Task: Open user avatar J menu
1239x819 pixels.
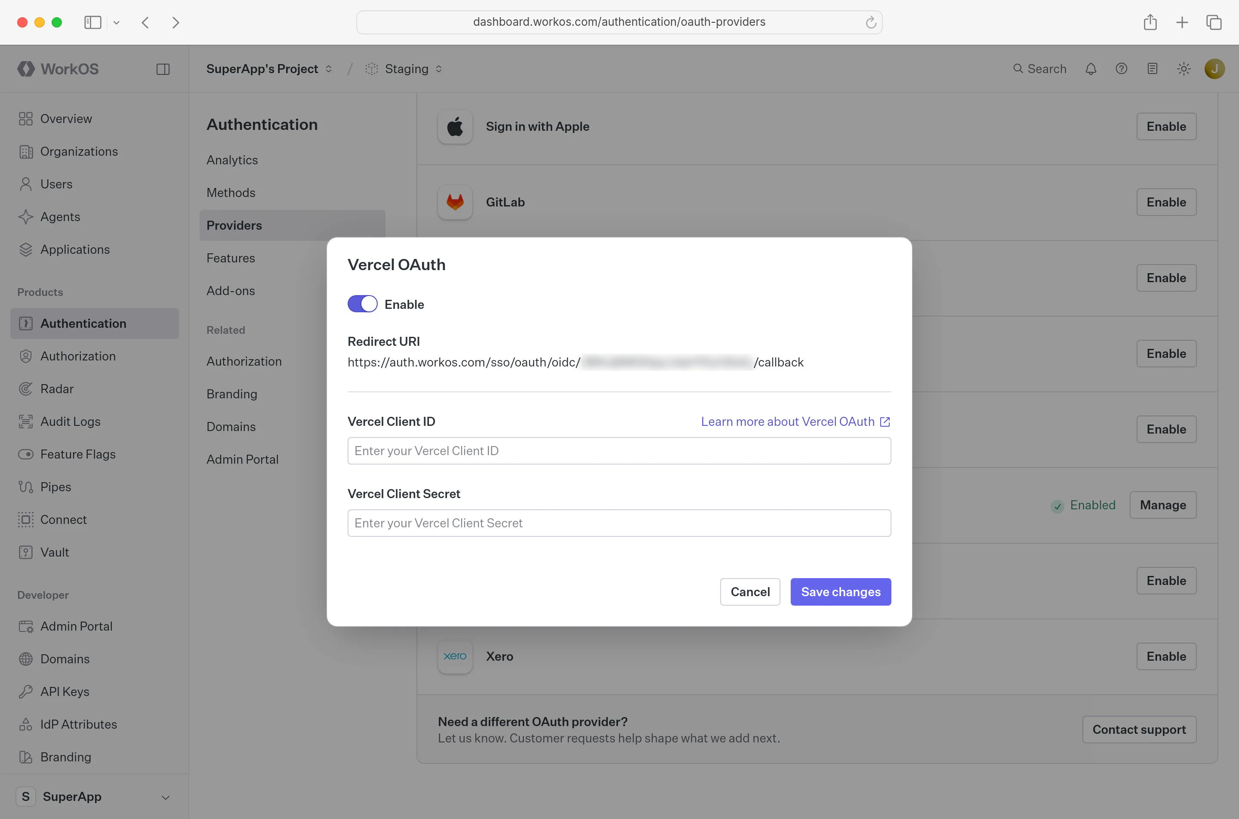Action: (1214, 69)
